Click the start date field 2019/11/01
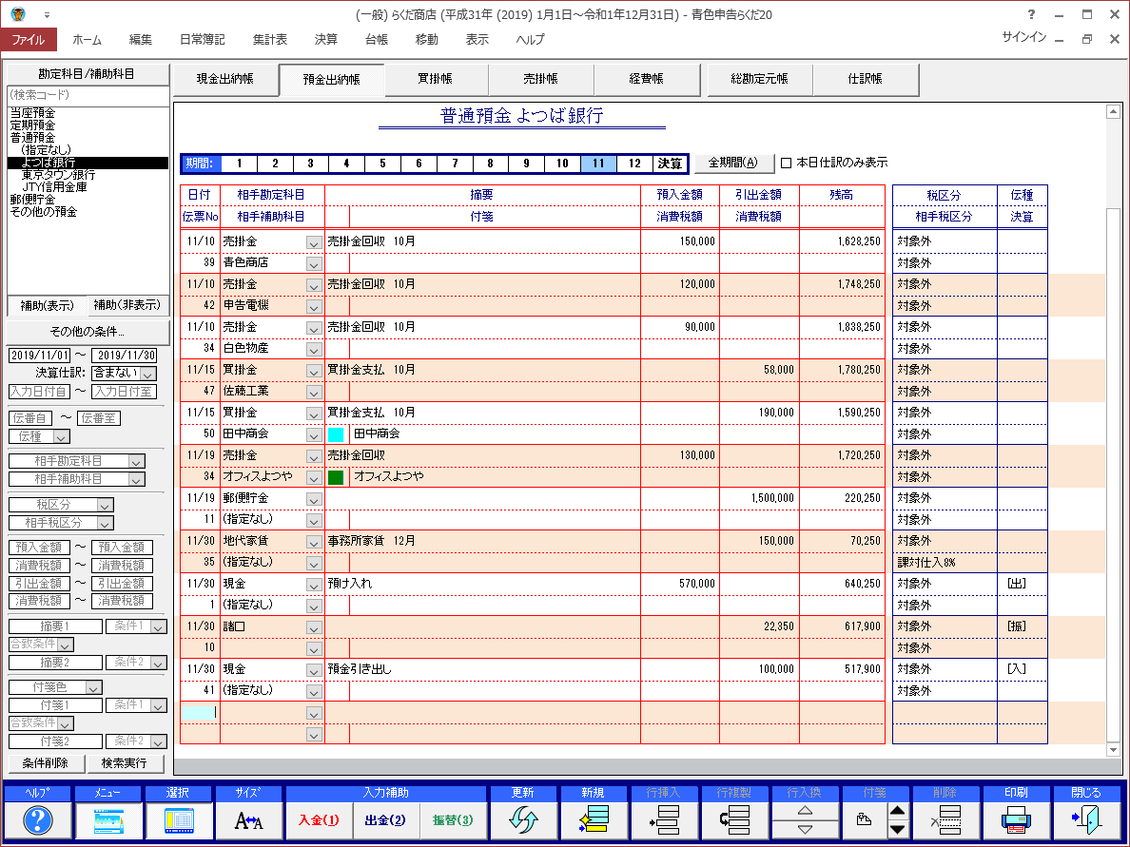The width and height of the screenshot is (1130, 847). (40, 356)
